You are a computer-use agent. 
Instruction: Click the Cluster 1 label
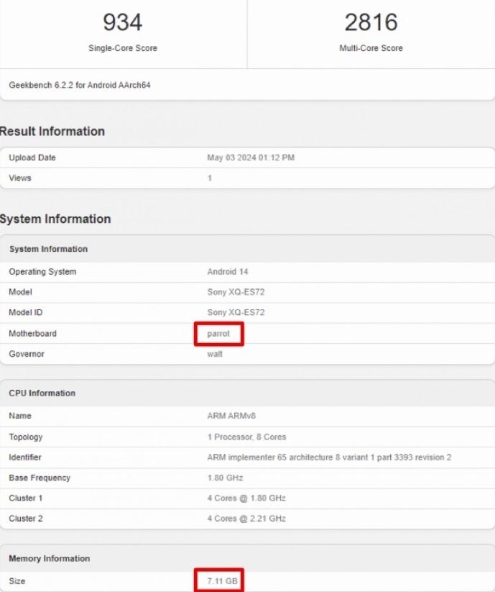click(26, 498)
